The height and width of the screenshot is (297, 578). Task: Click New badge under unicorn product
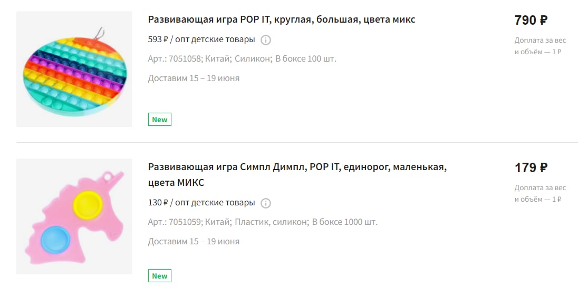click(x=160, y=275)
